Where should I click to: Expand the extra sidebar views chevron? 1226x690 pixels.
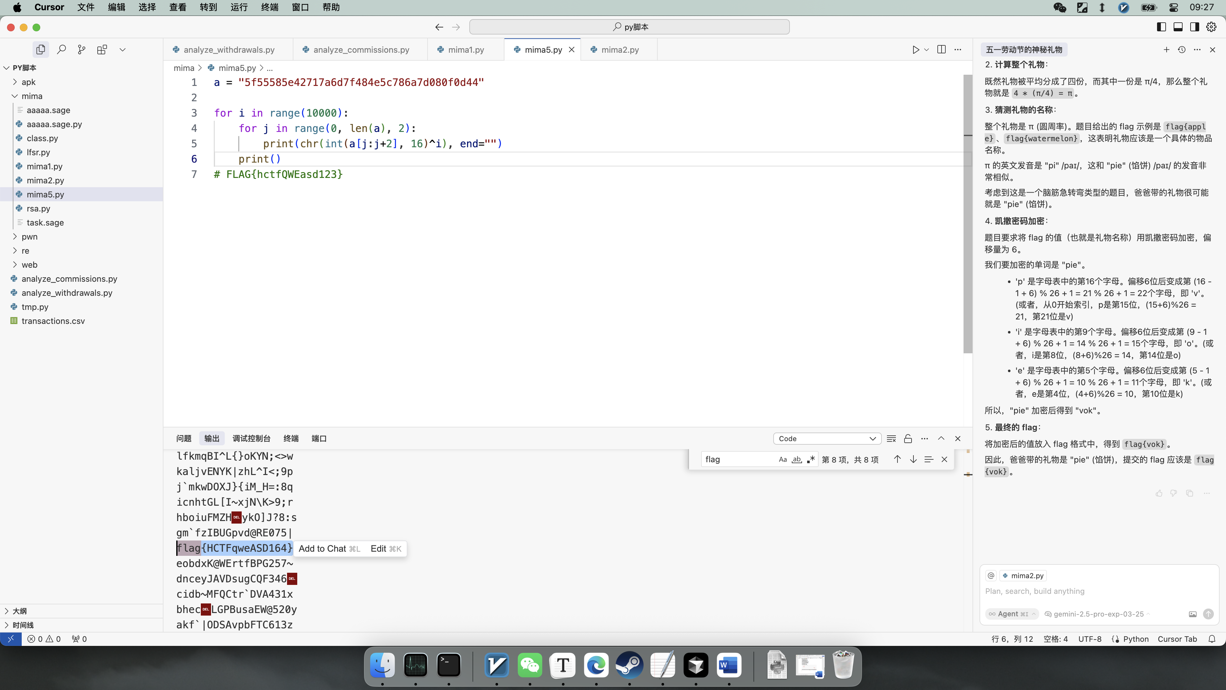(122, 50)
